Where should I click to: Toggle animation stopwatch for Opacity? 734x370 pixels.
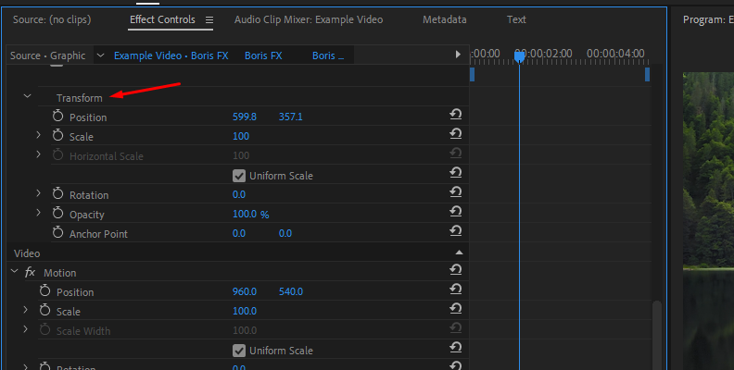(58, 214)
